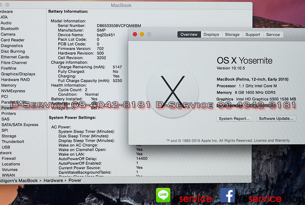Click the MacBook name in path bar
Screen dimensions: 305x205
tap(19, 181)
